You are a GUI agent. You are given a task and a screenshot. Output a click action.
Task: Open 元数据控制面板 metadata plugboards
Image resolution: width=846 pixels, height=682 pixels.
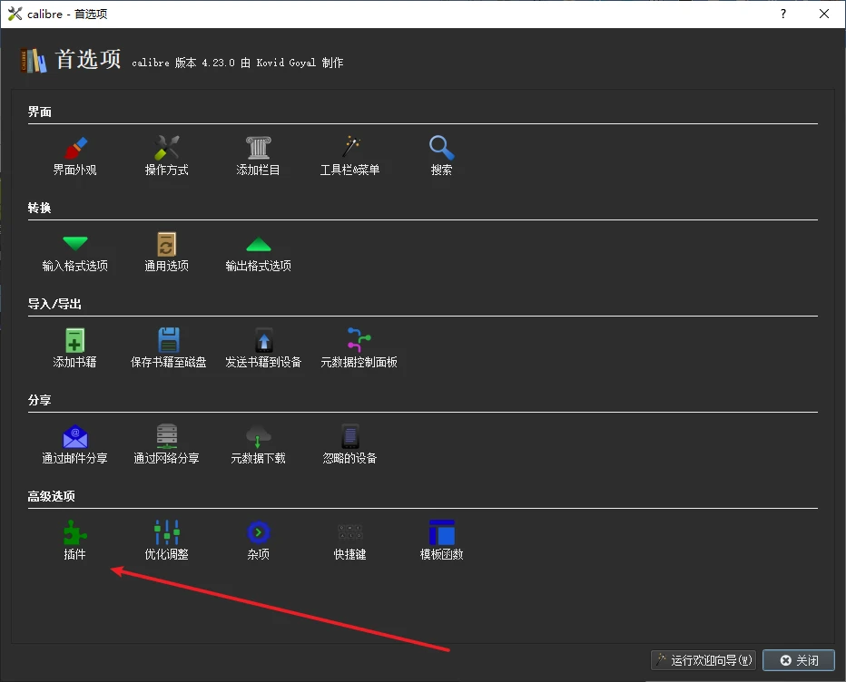tap(359, 348)
